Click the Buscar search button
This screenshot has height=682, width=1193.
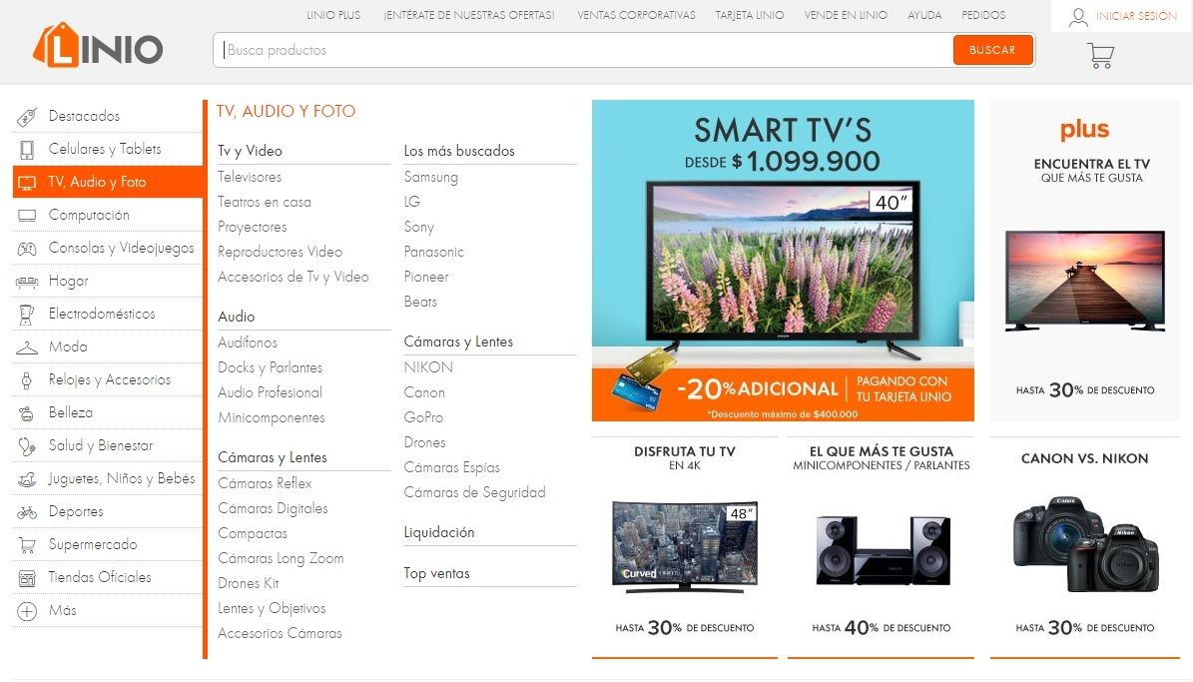coord(993,50)
